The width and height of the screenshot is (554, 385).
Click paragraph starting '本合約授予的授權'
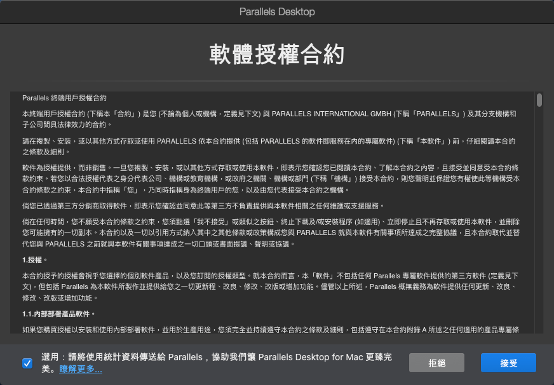[x=271, y=287]
